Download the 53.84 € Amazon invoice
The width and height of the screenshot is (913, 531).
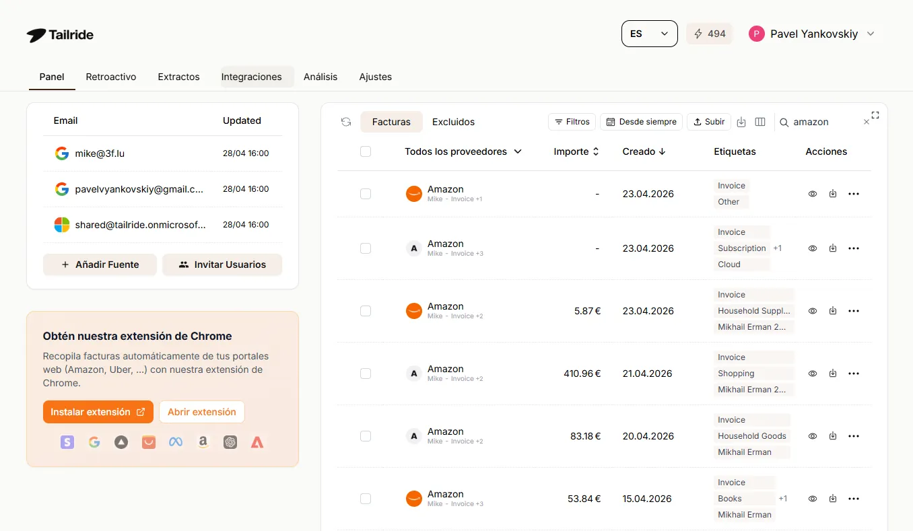(833, 499)
